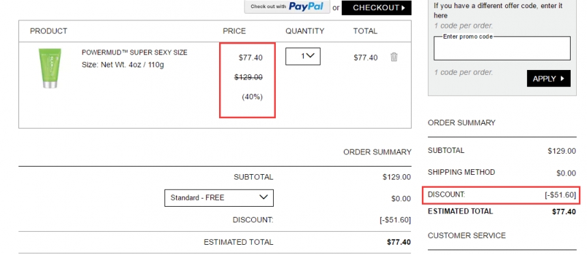
Task: Open the POWERMUD SUPER SEXY SIZE product link
Action: pyautogui.click(x=134, y=52)
